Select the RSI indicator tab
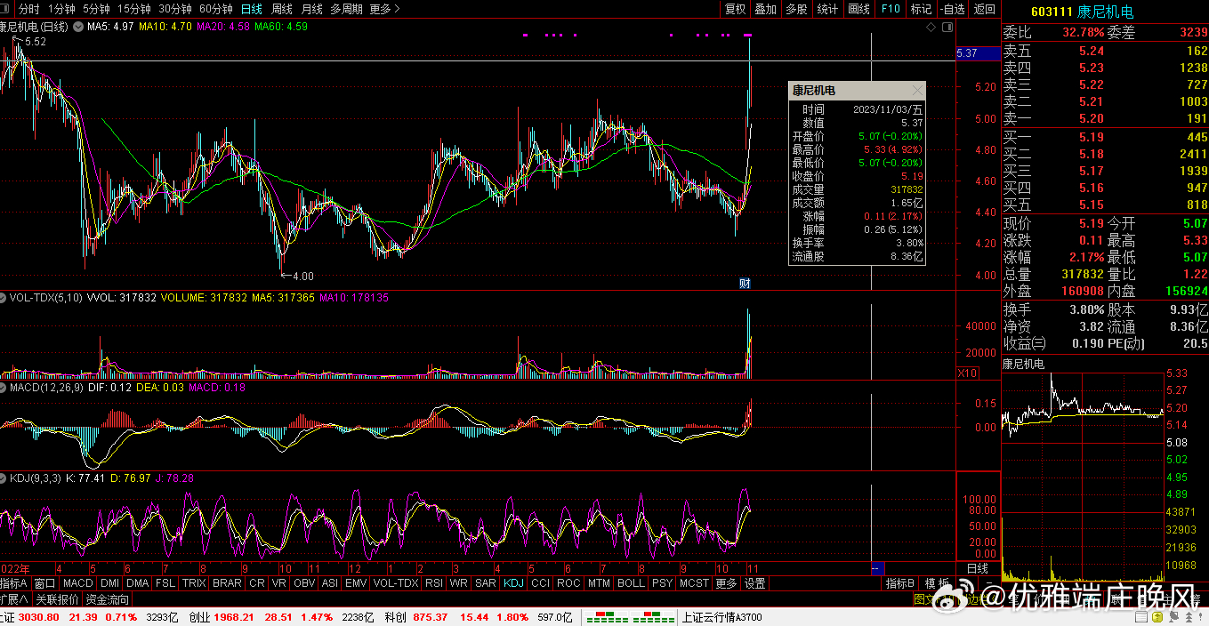 pyautogui.click(x=434, y=583)
